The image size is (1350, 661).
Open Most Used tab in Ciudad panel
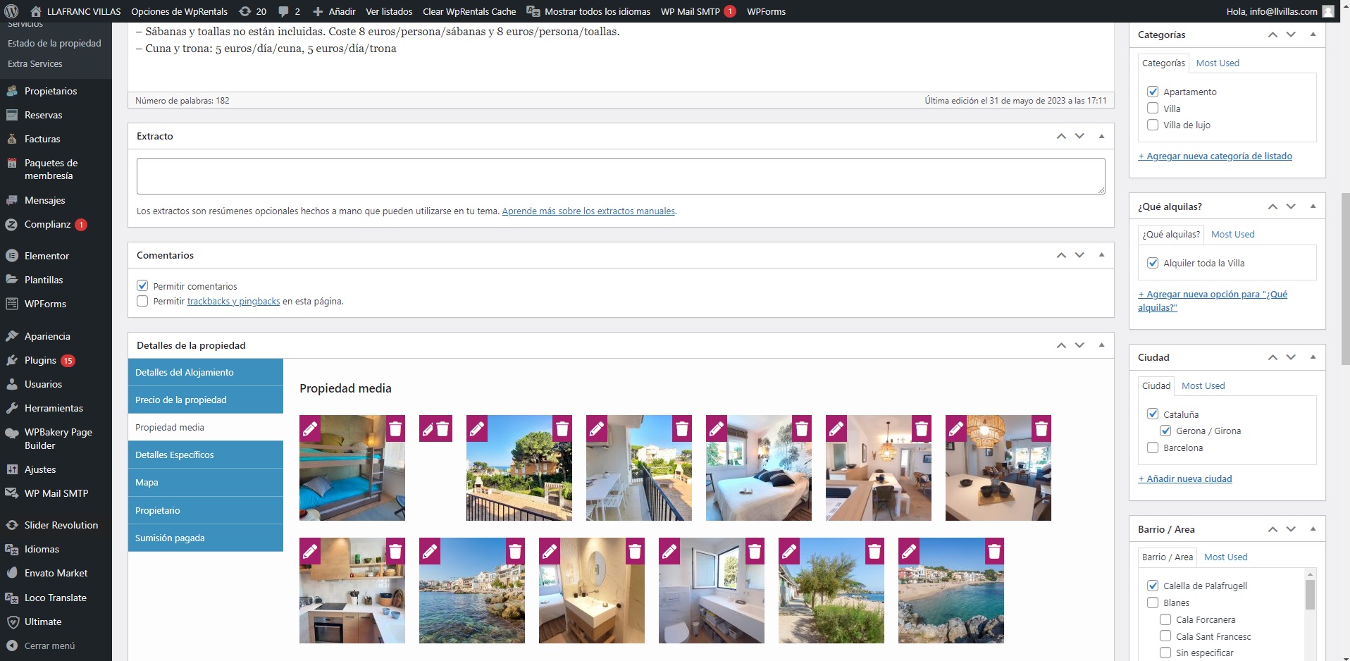[x=1203, y=385]
